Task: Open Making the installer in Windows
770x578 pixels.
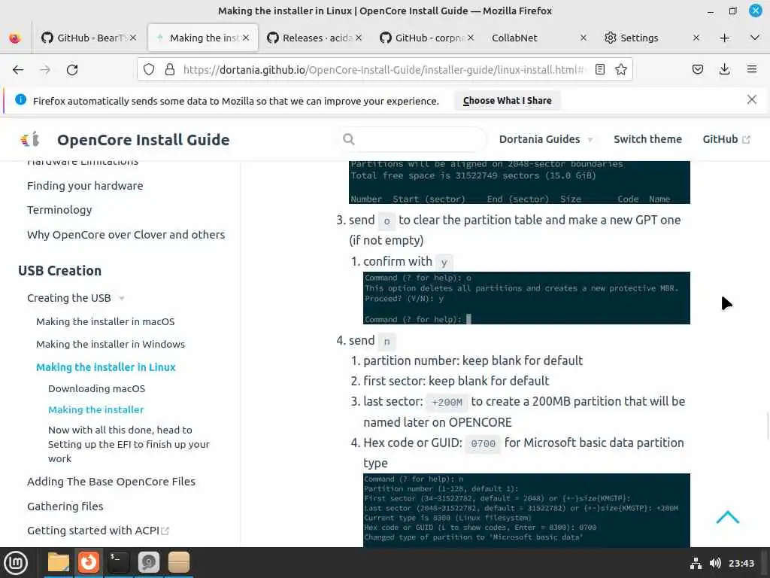Action: pos(111,344)
